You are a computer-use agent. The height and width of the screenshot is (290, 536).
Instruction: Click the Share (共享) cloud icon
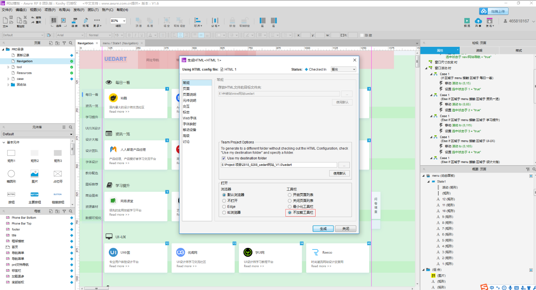coord(478,21)
